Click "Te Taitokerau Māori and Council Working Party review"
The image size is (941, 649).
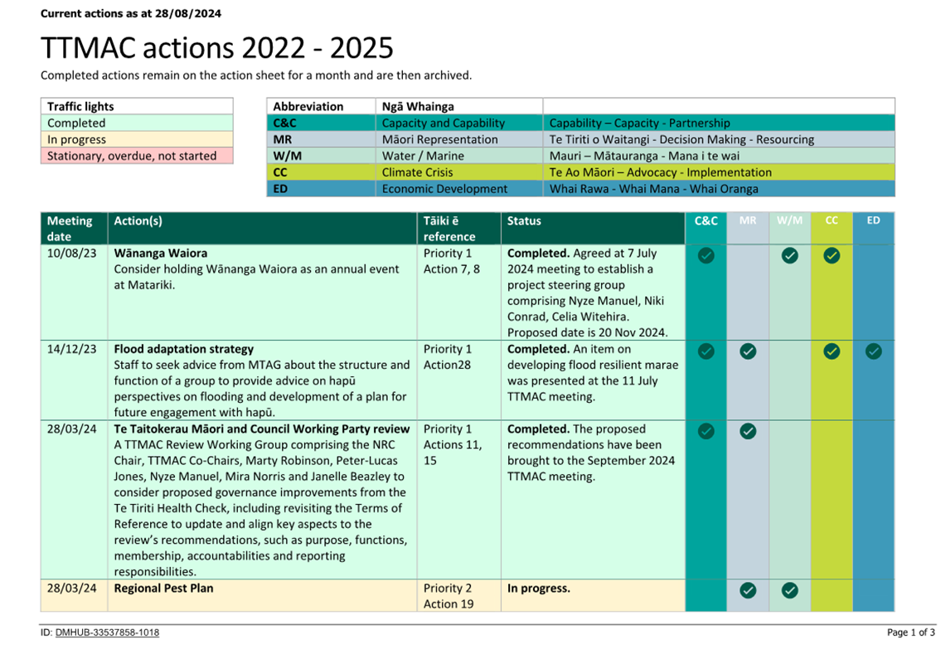coord(262,429)
